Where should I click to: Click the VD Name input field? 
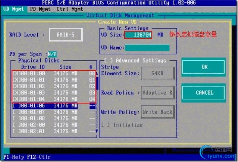click(147, 48)
